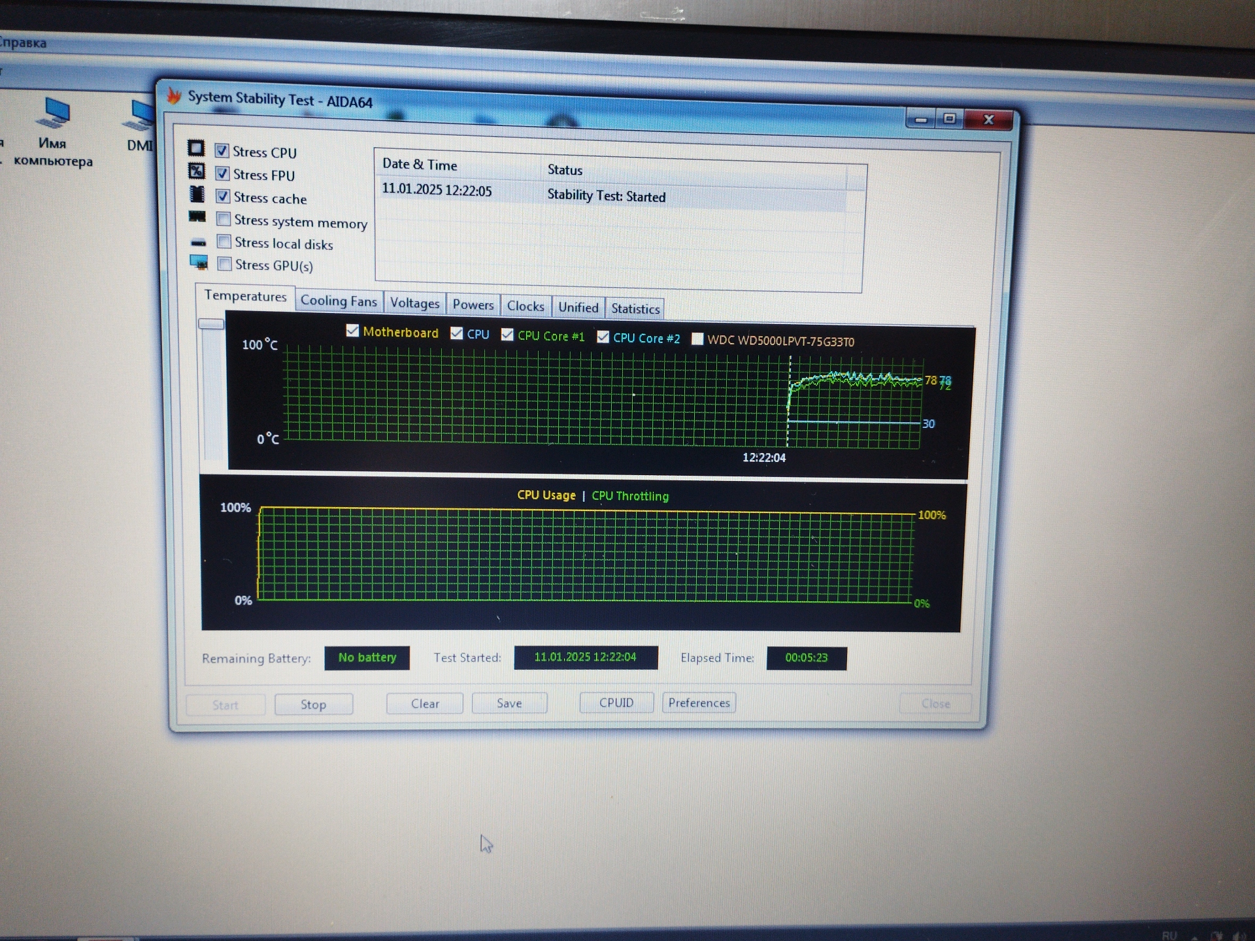Enable Stress system memory

point(224,218)
